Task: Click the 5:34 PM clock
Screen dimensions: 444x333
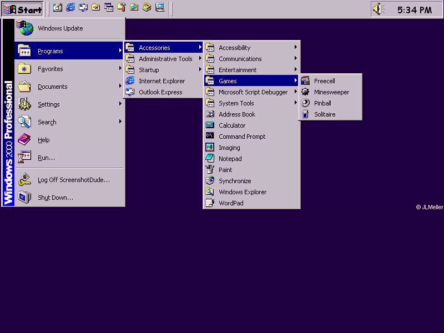Action: (415, 10)
